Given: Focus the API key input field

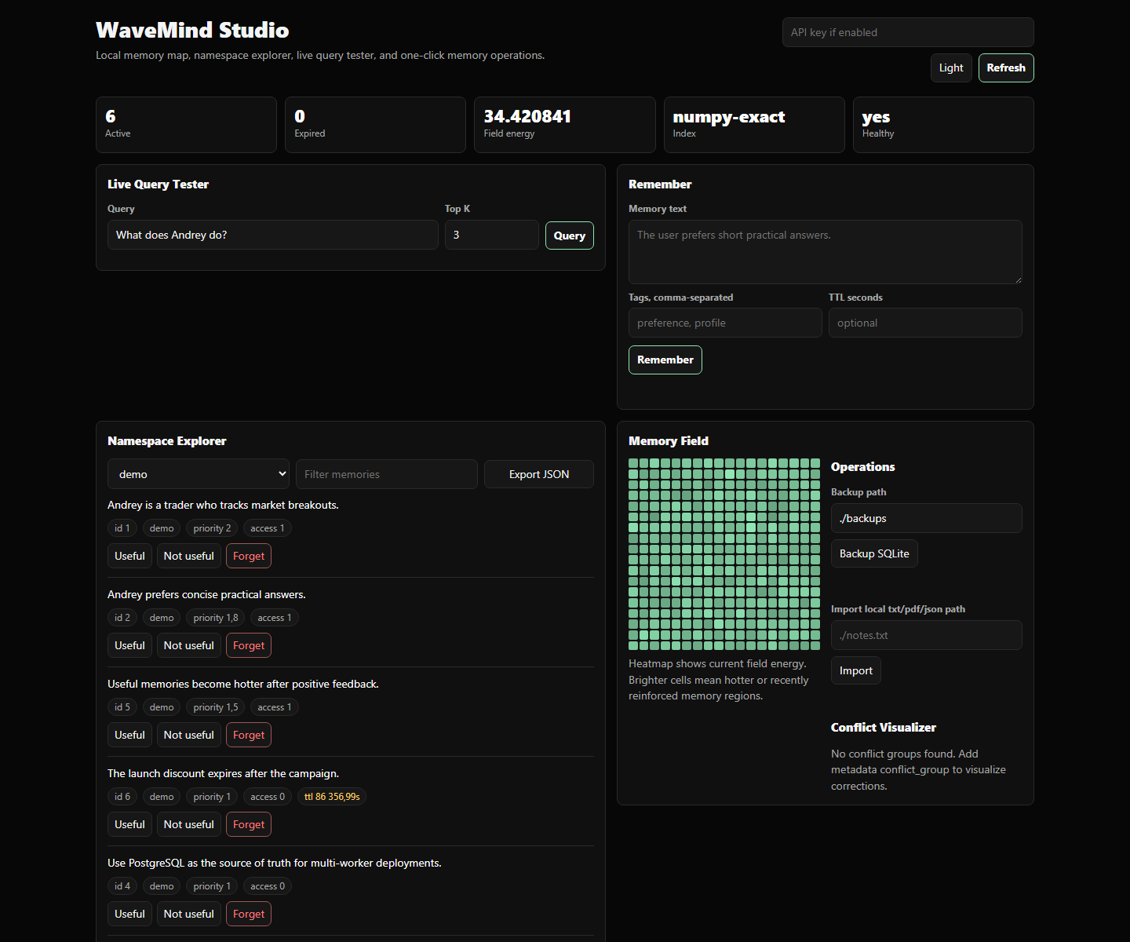Looking at the screenshot, I should pyautogui.click(x=908, y=32).
